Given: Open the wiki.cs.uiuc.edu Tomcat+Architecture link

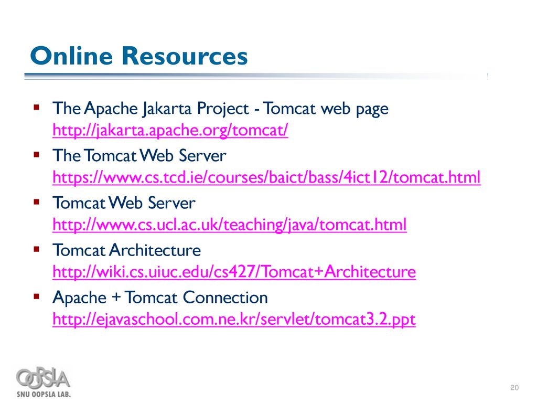Looking at the screenshot, I should point(234,272).
